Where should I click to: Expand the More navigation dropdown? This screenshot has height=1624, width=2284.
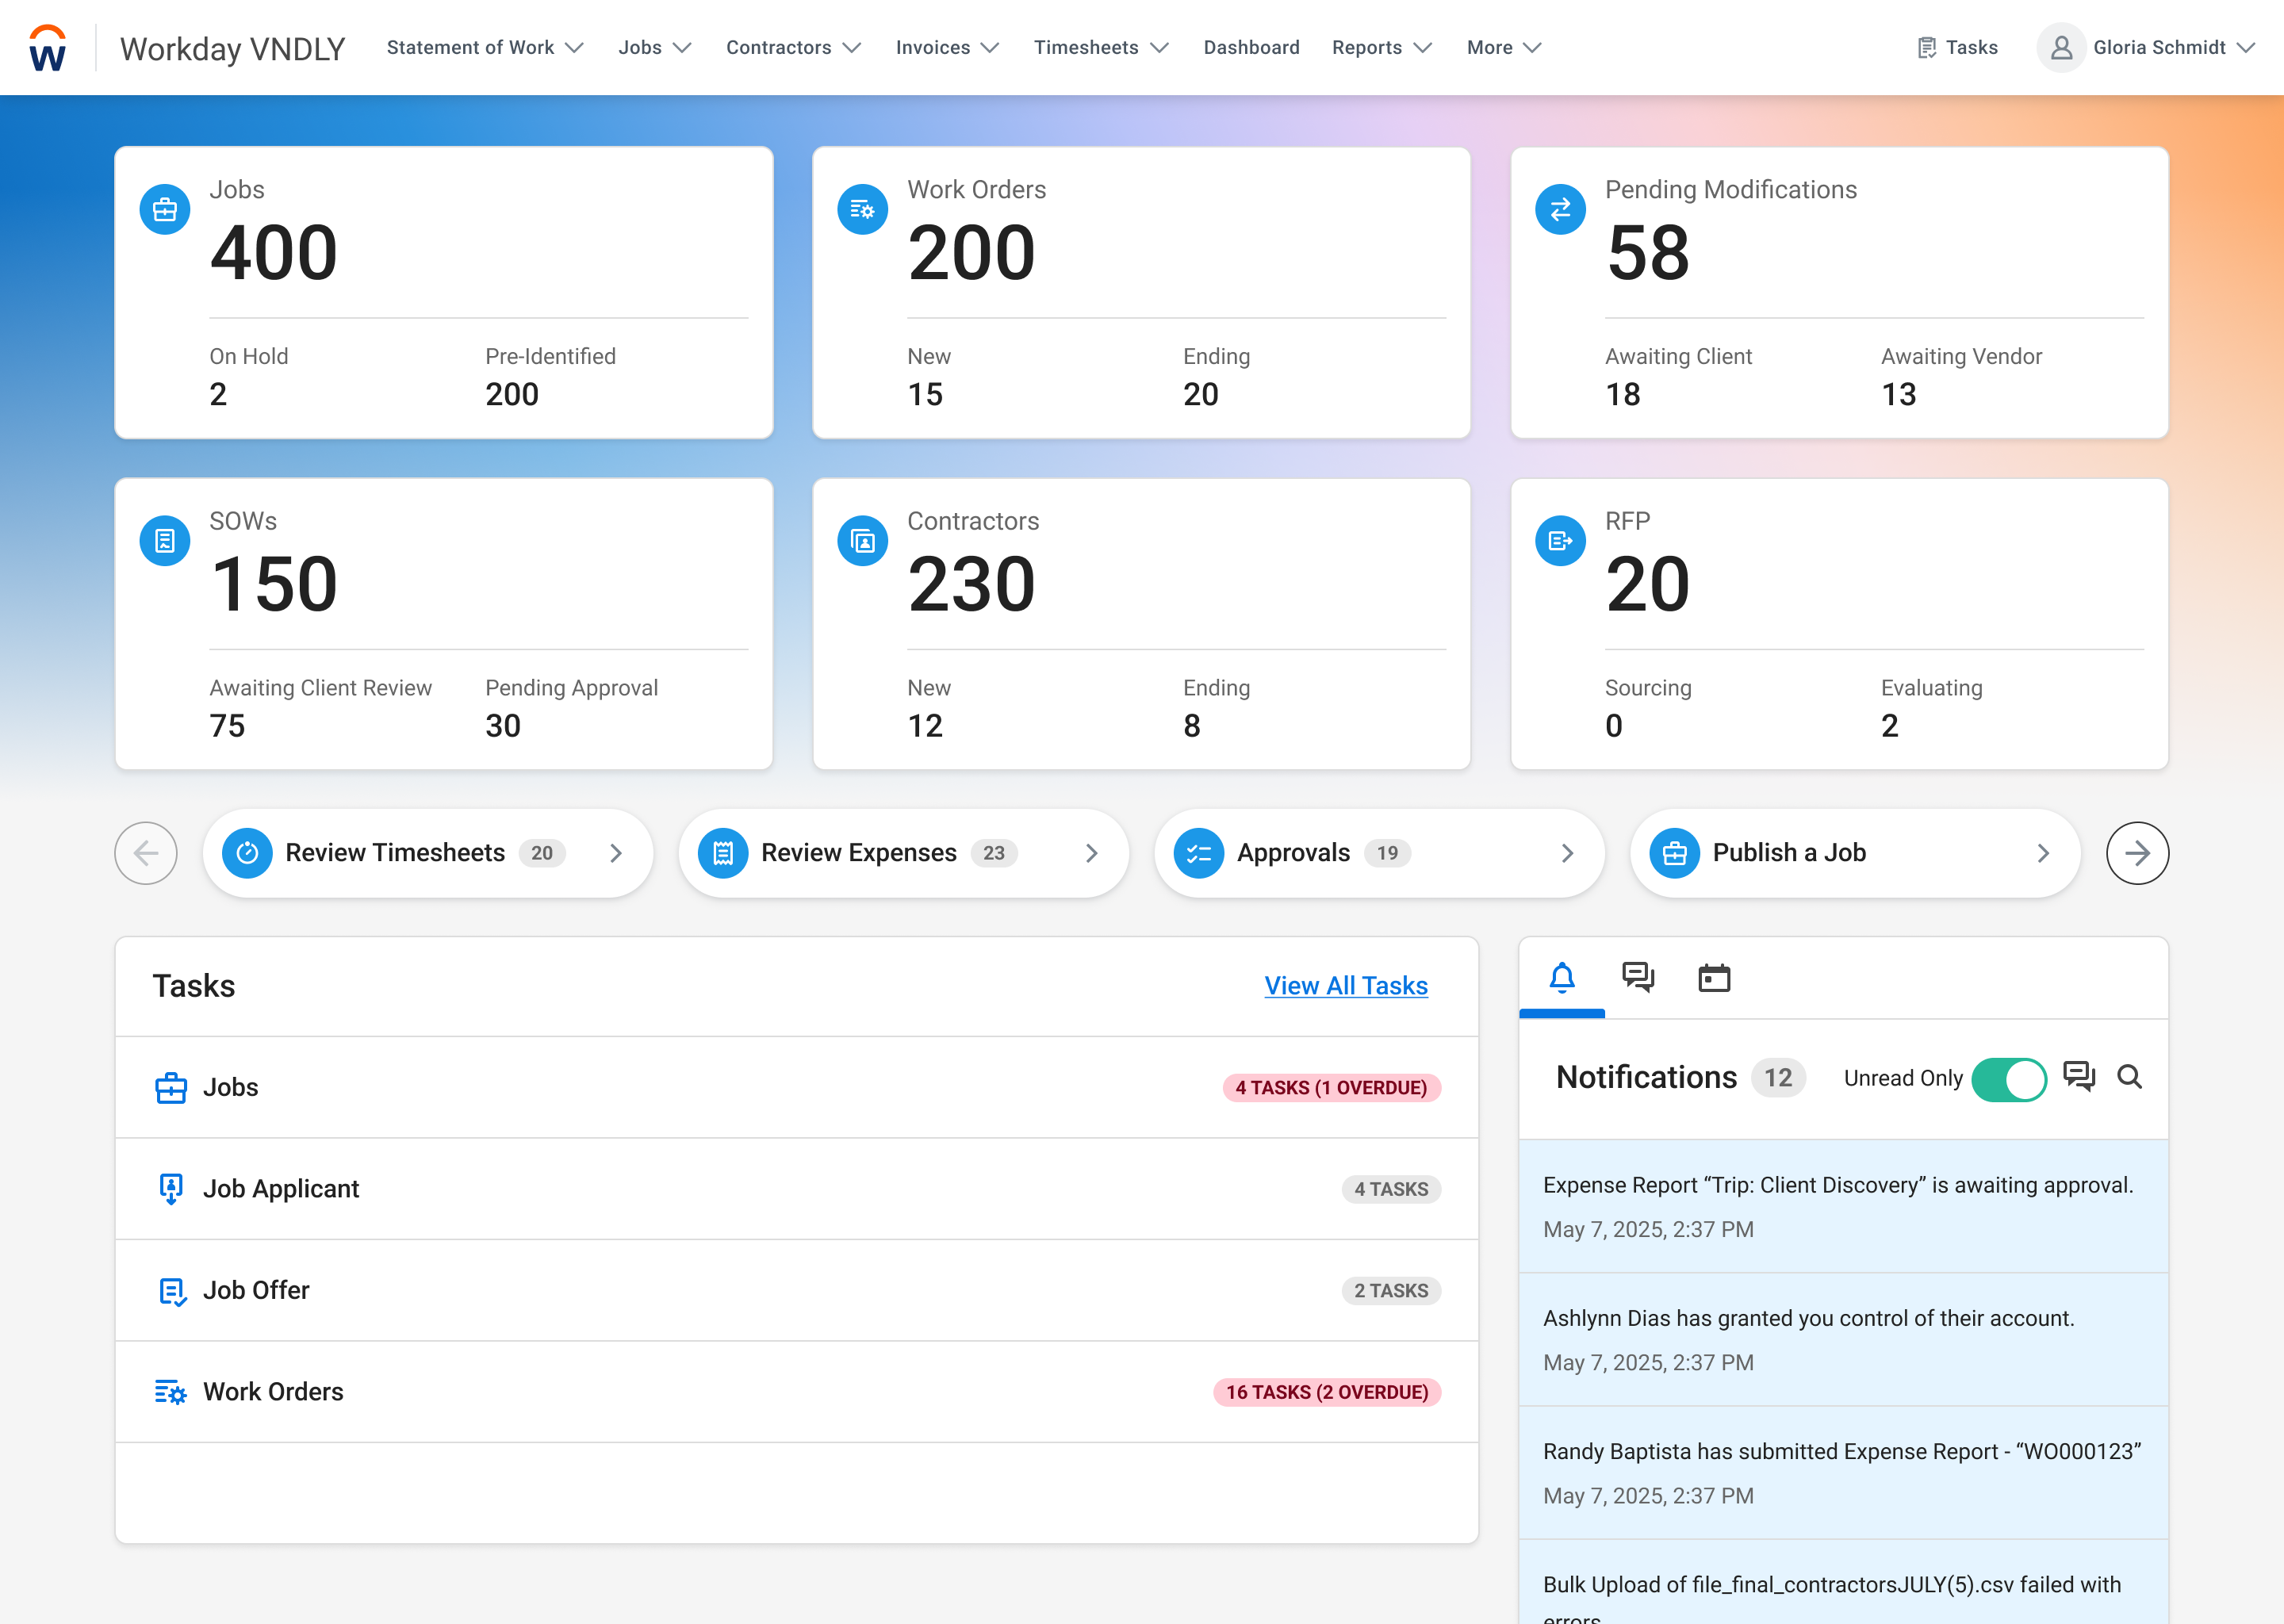point(1502,47)
